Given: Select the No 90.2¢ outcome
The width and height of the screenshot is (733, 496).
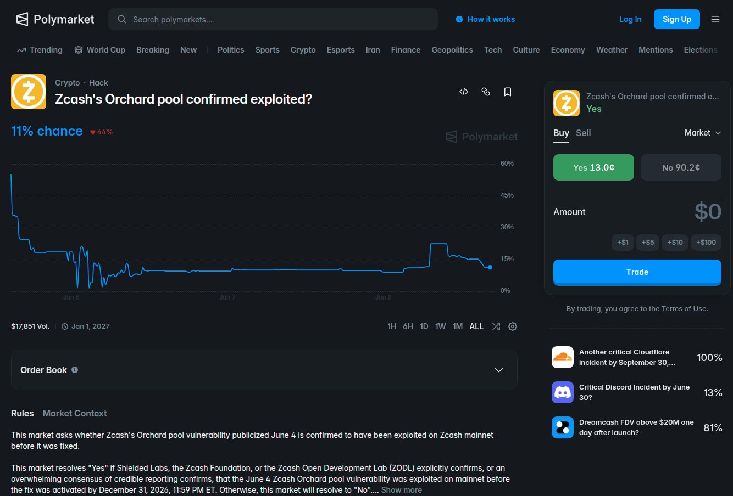Looking at the screenshot, I should point(681,167).
